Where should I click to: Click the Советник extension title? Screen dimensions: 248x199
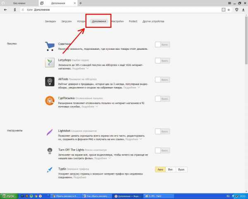point(64,44)
